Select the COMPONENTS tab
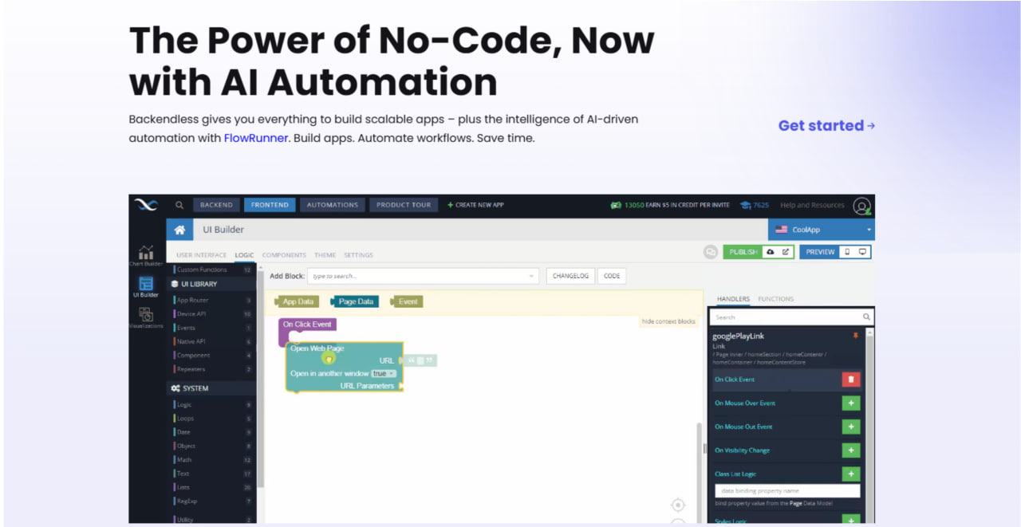 point(284,255)
